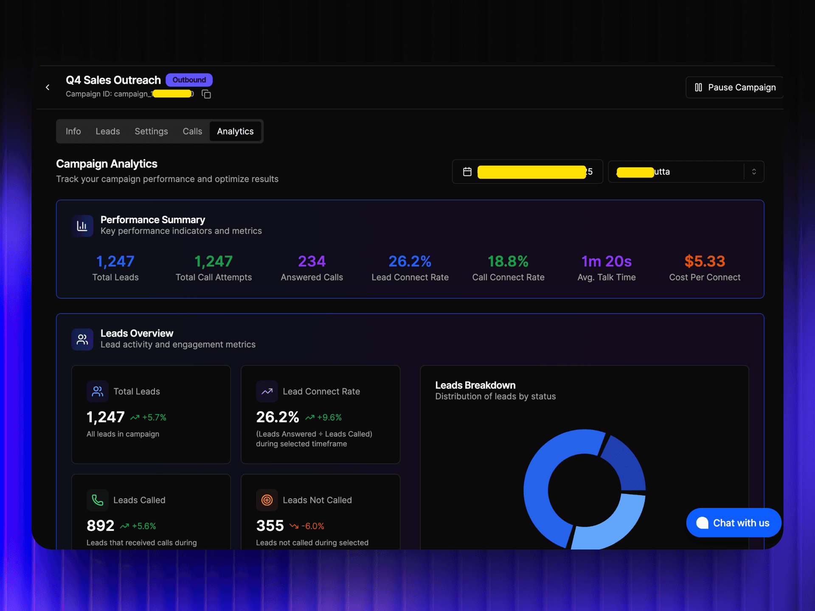Click the 'All leads in campaign' description
This screenshot has width=815, height=611.
[123, 434]
